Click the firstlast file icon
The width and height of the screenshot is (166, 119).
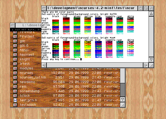pos(15,36)
